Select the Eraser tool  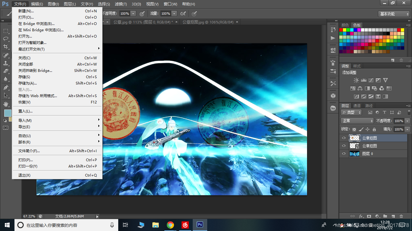point(6,71)
